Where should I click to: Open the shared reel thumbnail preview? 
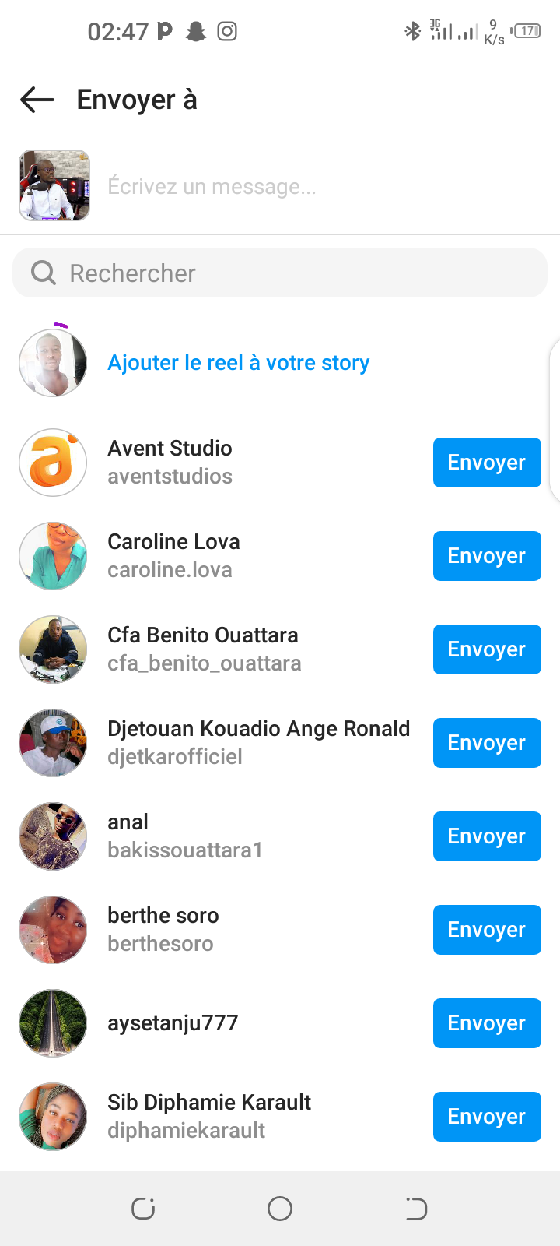(54, 185)
